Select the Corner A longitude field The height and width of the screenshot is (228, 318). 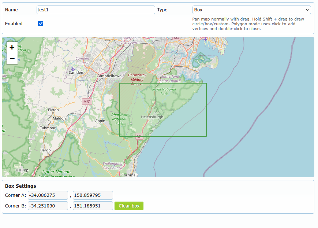pos(93,195)
